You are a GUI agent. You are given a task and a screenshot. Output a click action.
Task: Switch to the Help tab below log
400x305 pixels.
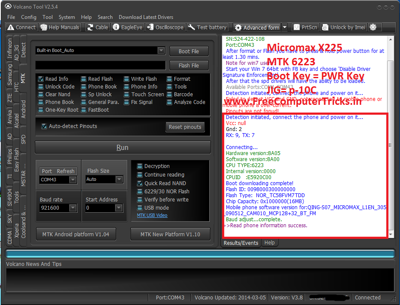click(x=269, y=242)
